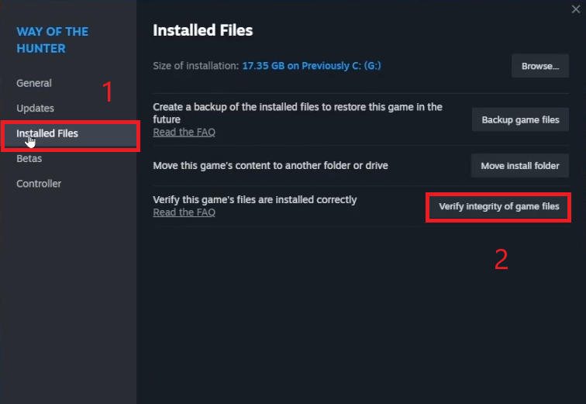Image resolution: width=586 pixels, height=404 pixels.
Task: Switch to the Updates tab
Action: click(x=35, y=109)
